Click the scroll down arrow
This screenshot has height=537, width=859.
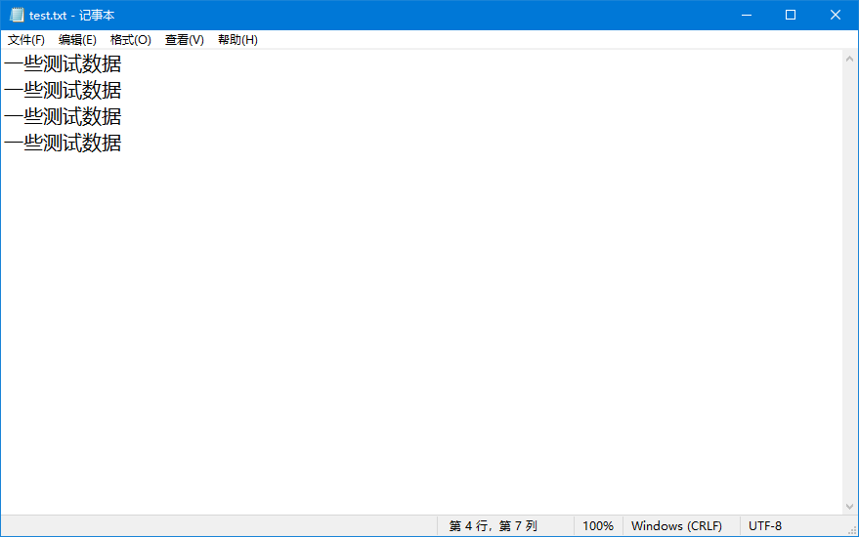(x=849, y=506)
